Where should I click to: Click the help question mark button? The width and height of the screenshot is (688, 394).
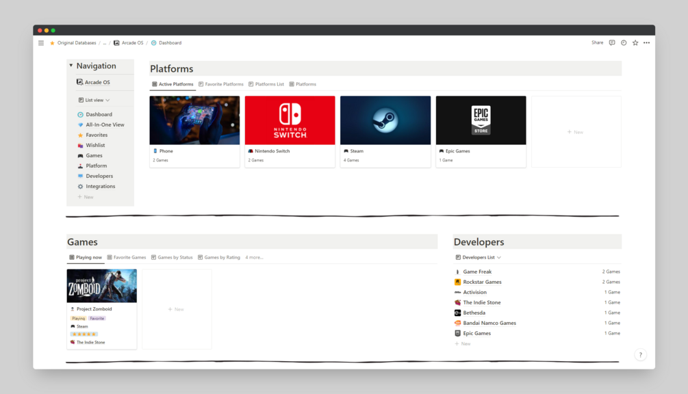[x=640, y=355]
